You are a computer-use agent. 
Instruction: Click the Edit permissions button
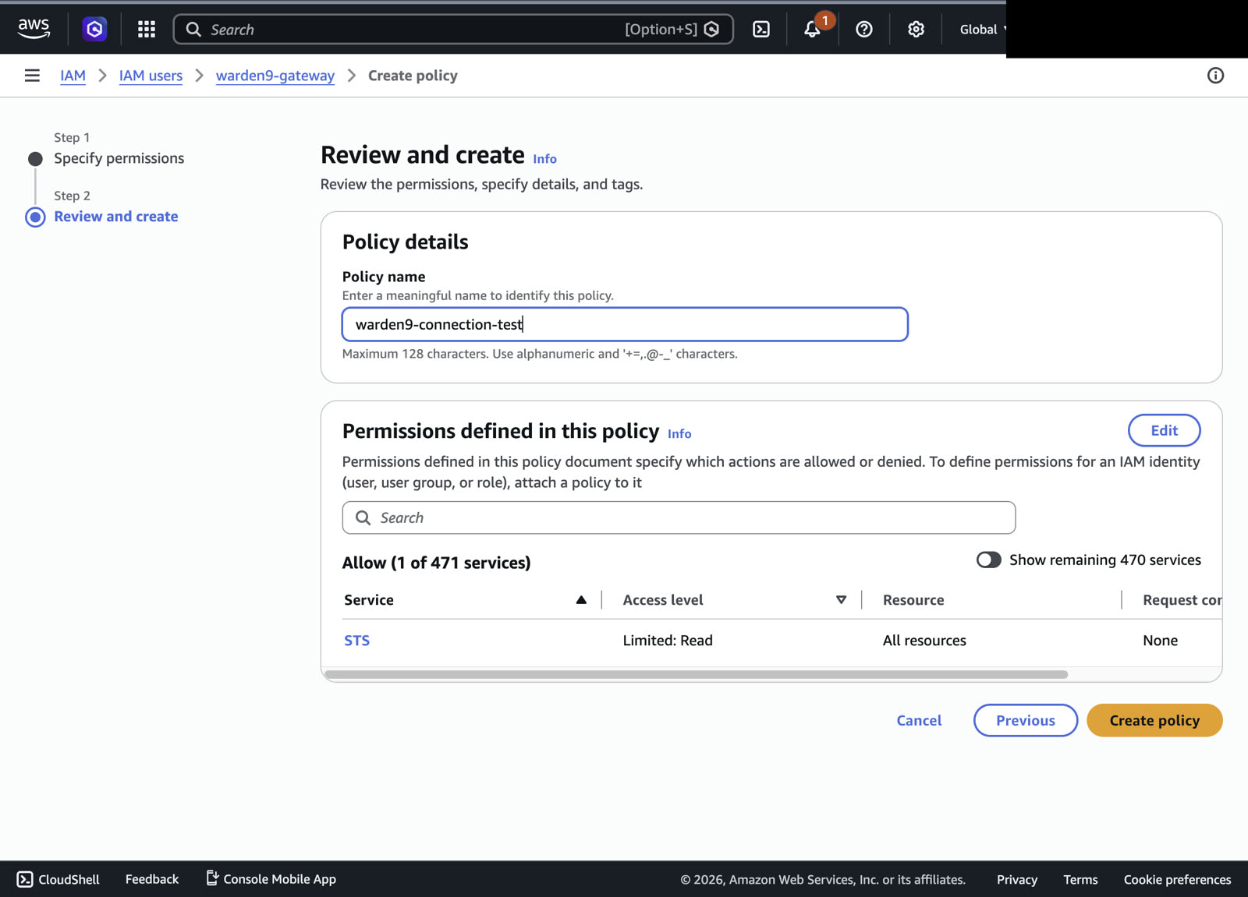click(x=1164, y=430)
